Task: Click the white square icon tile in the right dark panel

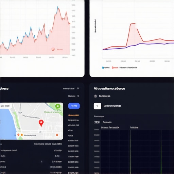Action: 98,106
